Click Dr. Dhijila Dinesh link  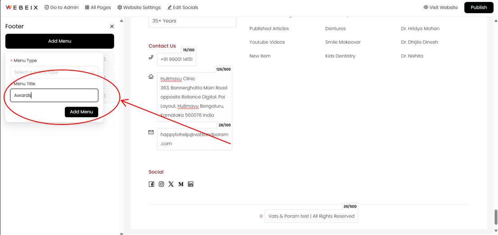[x=420, y=42]
